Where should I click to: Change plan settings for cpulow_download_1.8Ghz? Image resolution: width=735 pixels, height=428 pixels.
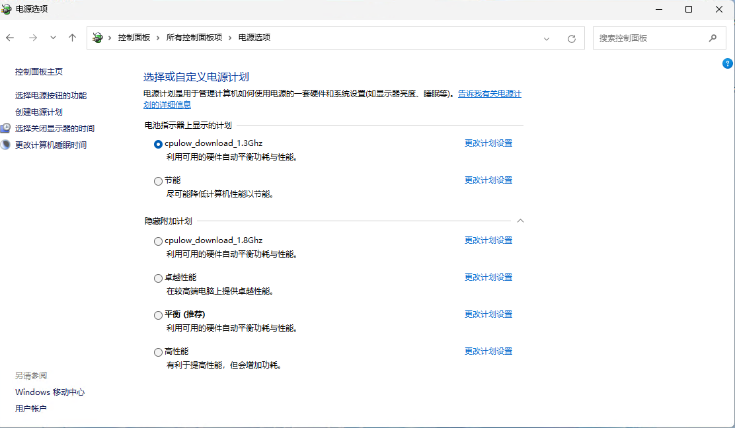coord(488,240)
